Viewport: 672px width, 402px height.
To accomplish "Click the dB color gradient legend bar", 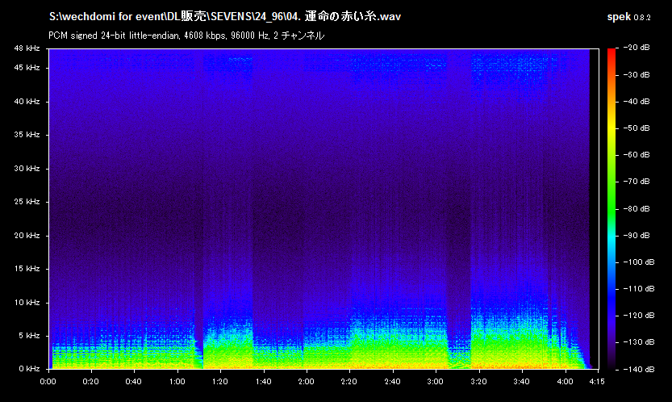I will [x=611, y=208].
